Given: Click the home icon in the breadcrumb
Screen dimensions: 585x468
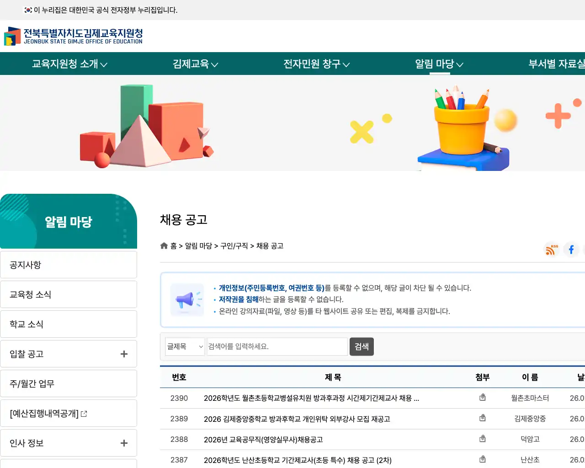Looking at the screenshot, I should click(x=164, y=245).
